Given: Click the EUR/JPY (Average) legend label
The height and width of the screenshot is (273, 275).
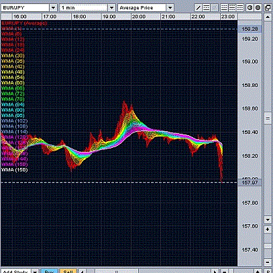Looking at the screenshot, I should tap(24, 23).
